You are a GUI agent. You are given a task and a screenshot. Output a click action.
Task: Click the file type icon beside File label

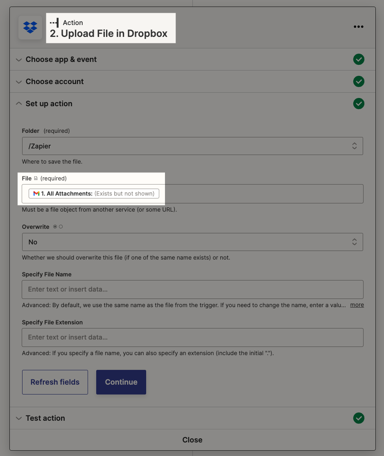(x=36, y=178)
